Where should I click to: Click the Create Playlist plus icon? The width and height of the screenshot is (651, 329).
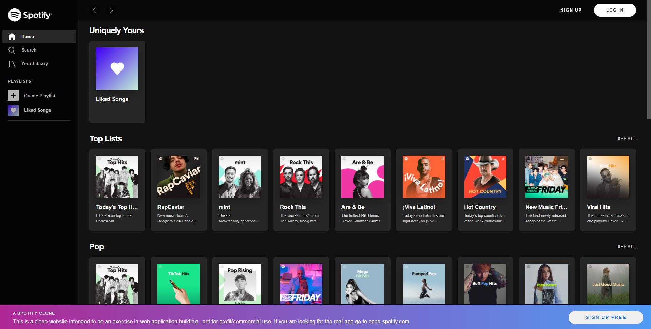tap(13, 96)
